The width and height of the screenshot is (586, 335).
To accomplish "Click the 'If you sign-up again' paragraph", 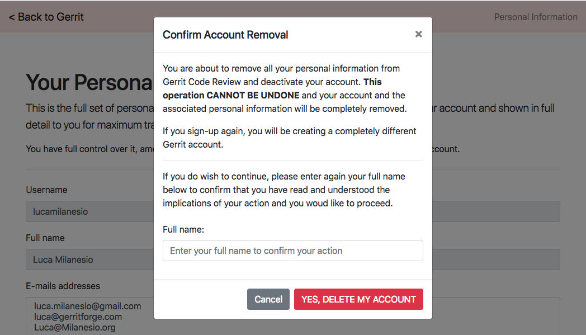I will [289, 138].
